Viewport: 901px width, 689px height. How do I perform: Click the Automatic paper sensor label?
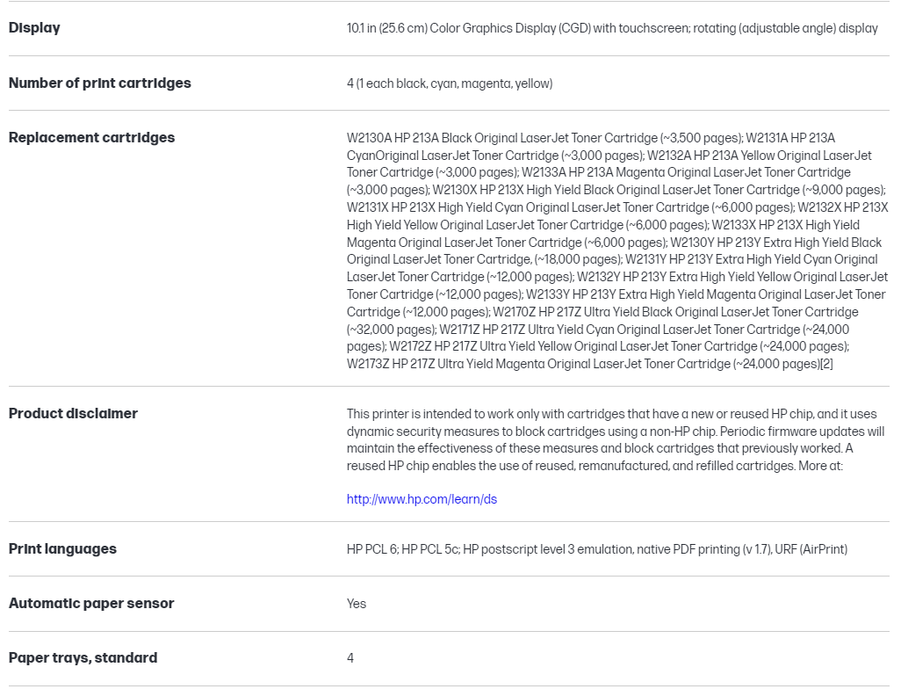[x=91, y=603]
